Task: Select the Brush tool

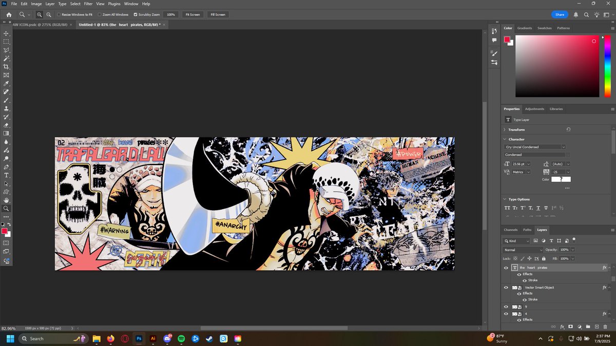Action: 6,100
